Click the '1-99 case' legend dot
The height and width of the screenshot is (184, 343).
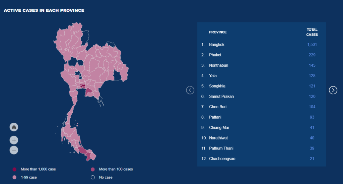pos(14,177)
